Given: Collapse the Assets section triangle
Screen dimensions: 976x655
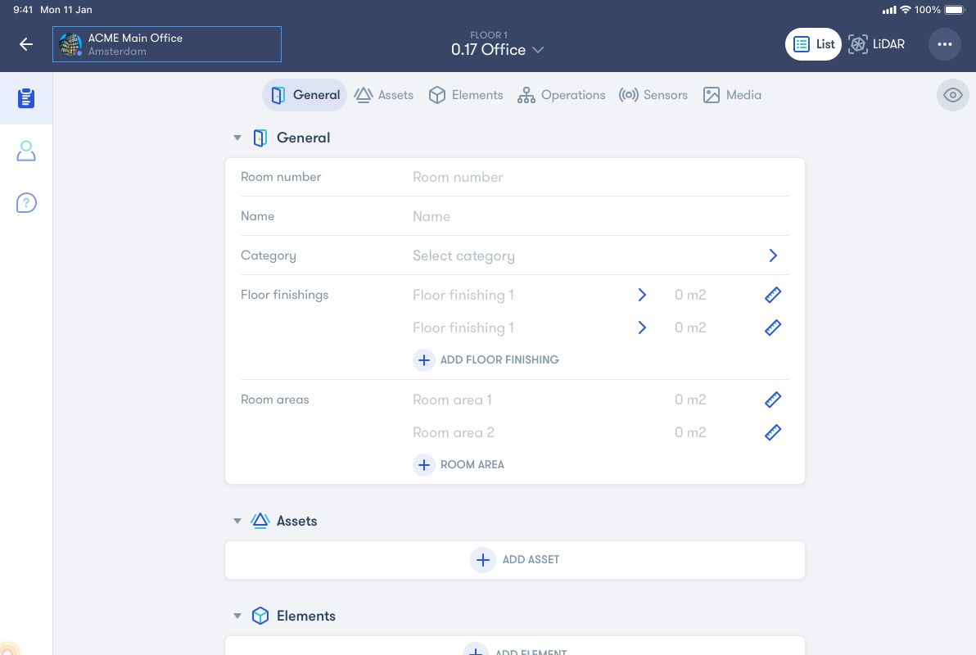Looking at the screenshot, I should click(x=237, y=521).
